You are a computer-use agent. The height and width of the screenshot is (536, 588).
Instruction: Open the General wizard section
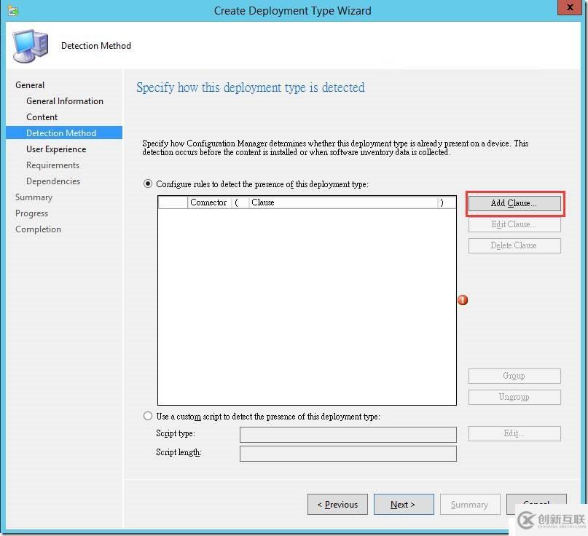30,85
